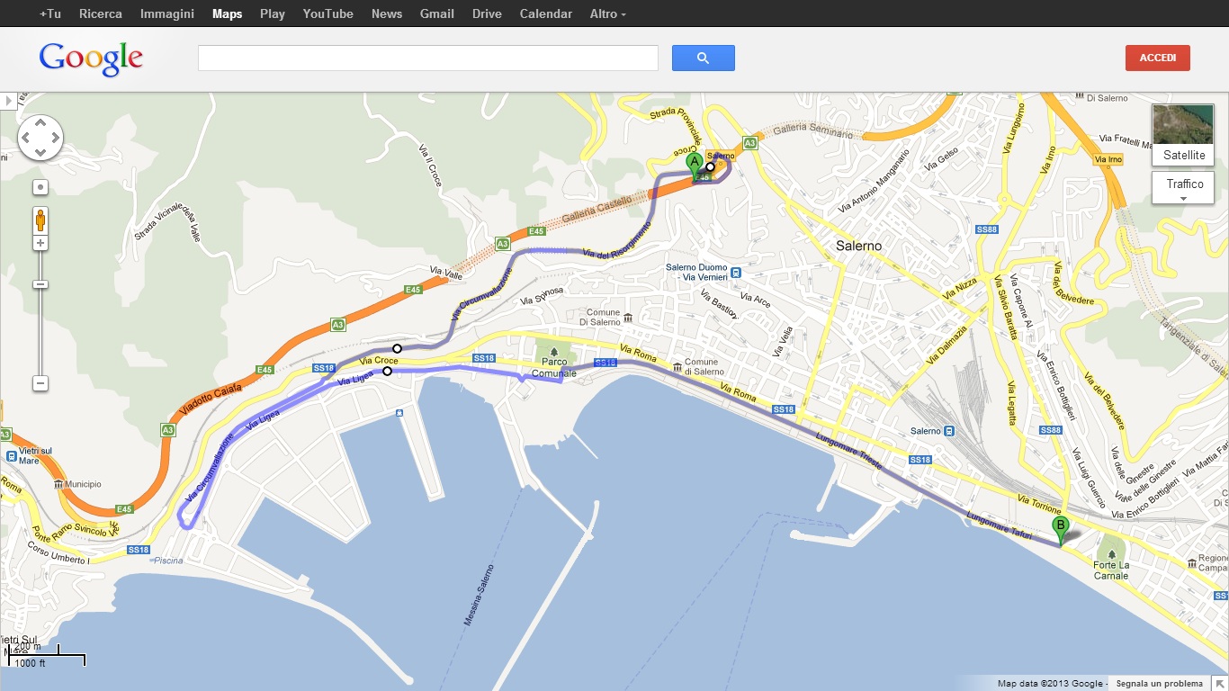
Task: Click the my location dot button
Action: pos(40,187)
